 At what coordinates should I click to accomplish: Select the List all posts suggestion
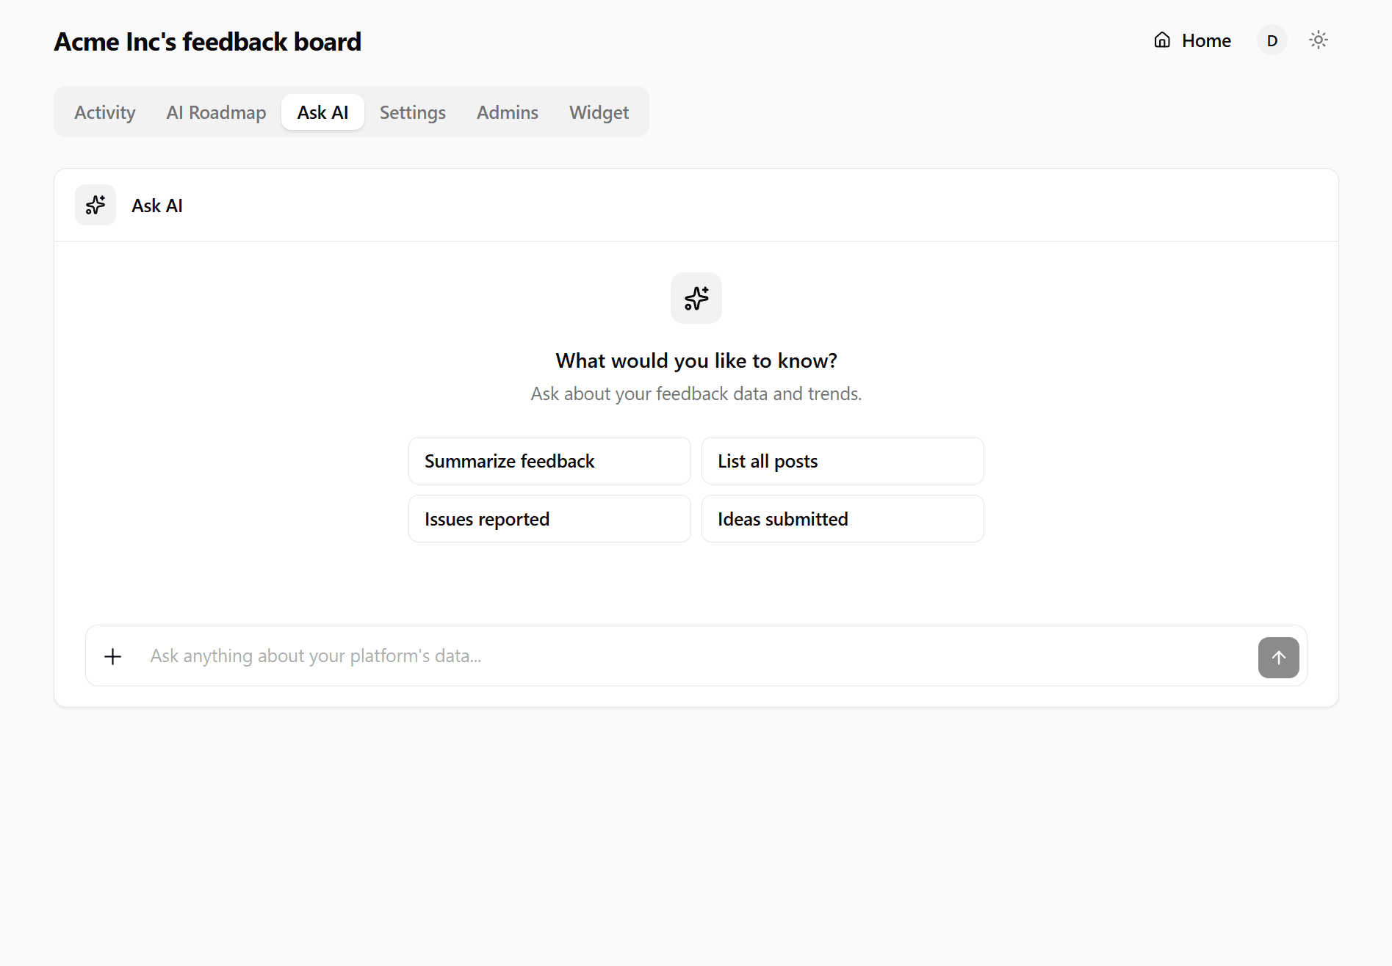pos(842,460)
